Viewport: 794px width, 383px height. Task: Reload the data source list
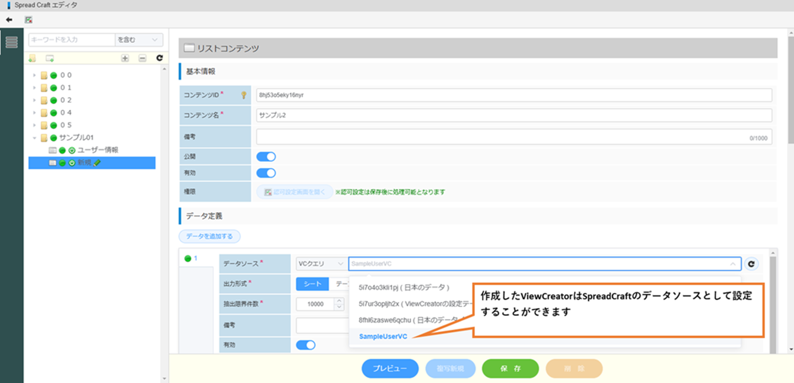coord(751,264)
